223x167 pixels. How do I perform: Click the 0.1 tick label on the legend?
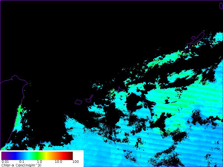pos(22,162)
